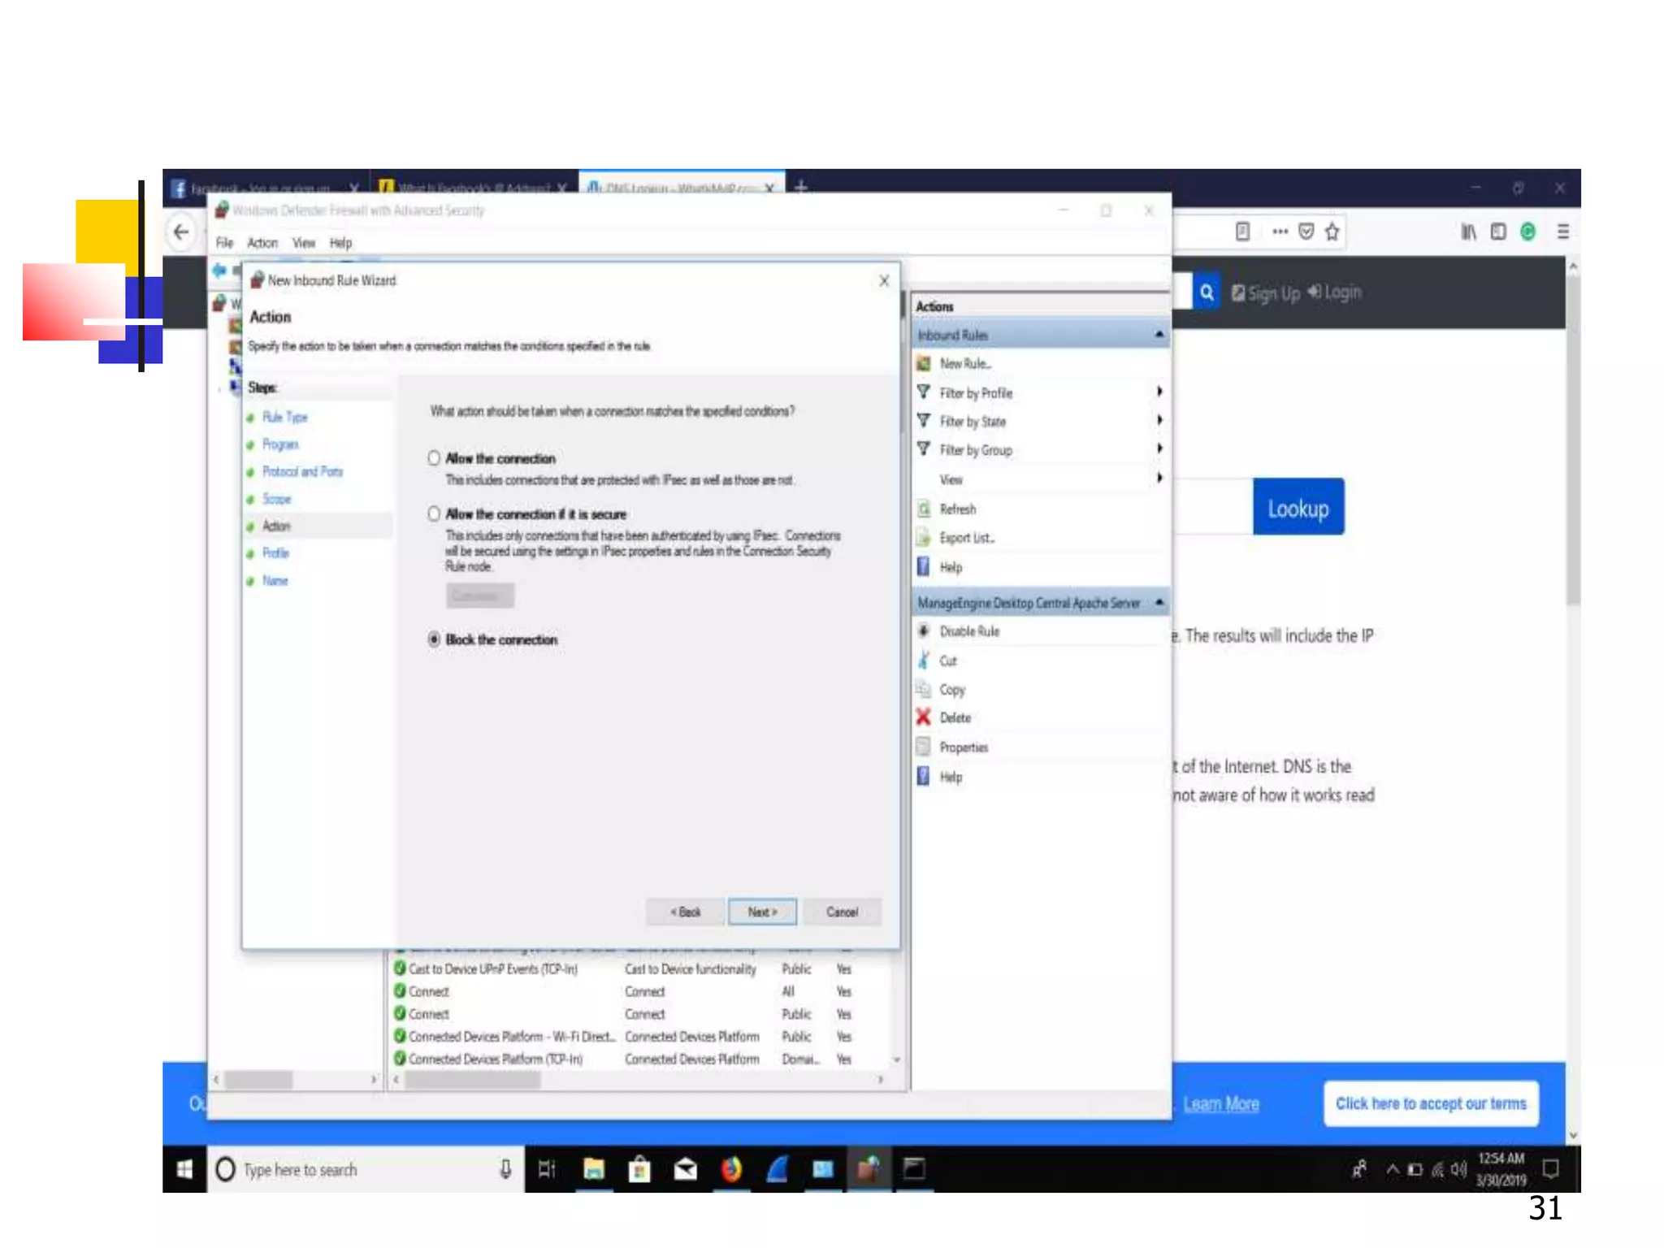Expand Filter by State submenu arrow
The width and height of the screenshot is (1664, 1248).
pos(1159,420)
